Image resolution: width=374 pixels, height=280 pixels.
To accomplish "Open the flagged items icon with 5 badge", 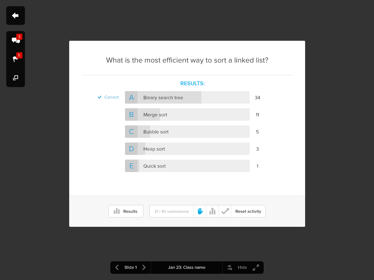I will click(x=16, y=59).
